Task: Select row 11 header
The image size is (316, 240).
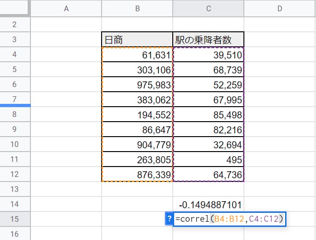Action: (x=15, y=159)
